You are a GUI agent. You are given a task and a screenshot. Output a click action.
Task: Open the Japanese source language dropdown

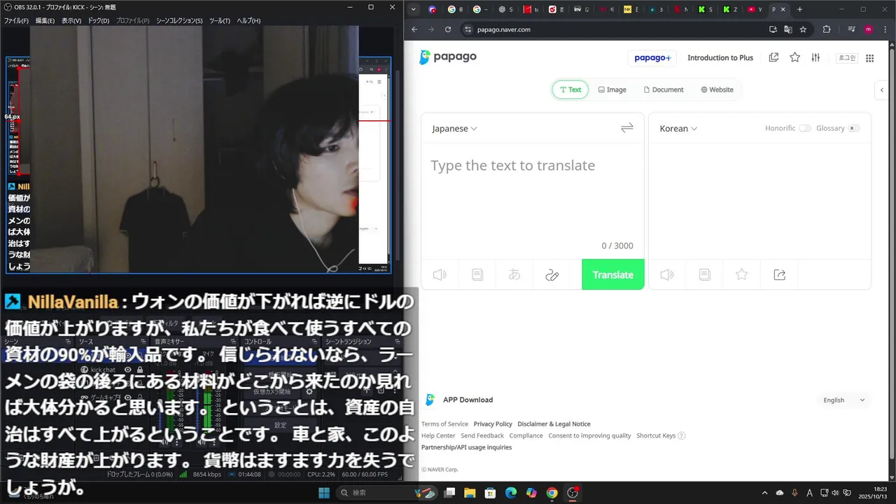pos(454,128)
